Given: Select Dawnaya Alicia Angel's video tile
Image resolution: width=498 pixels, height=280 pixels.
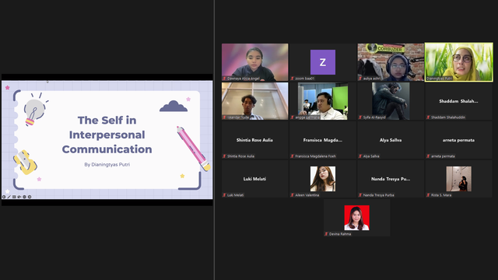Looking at the screenshot, I should tap(255, 62).
